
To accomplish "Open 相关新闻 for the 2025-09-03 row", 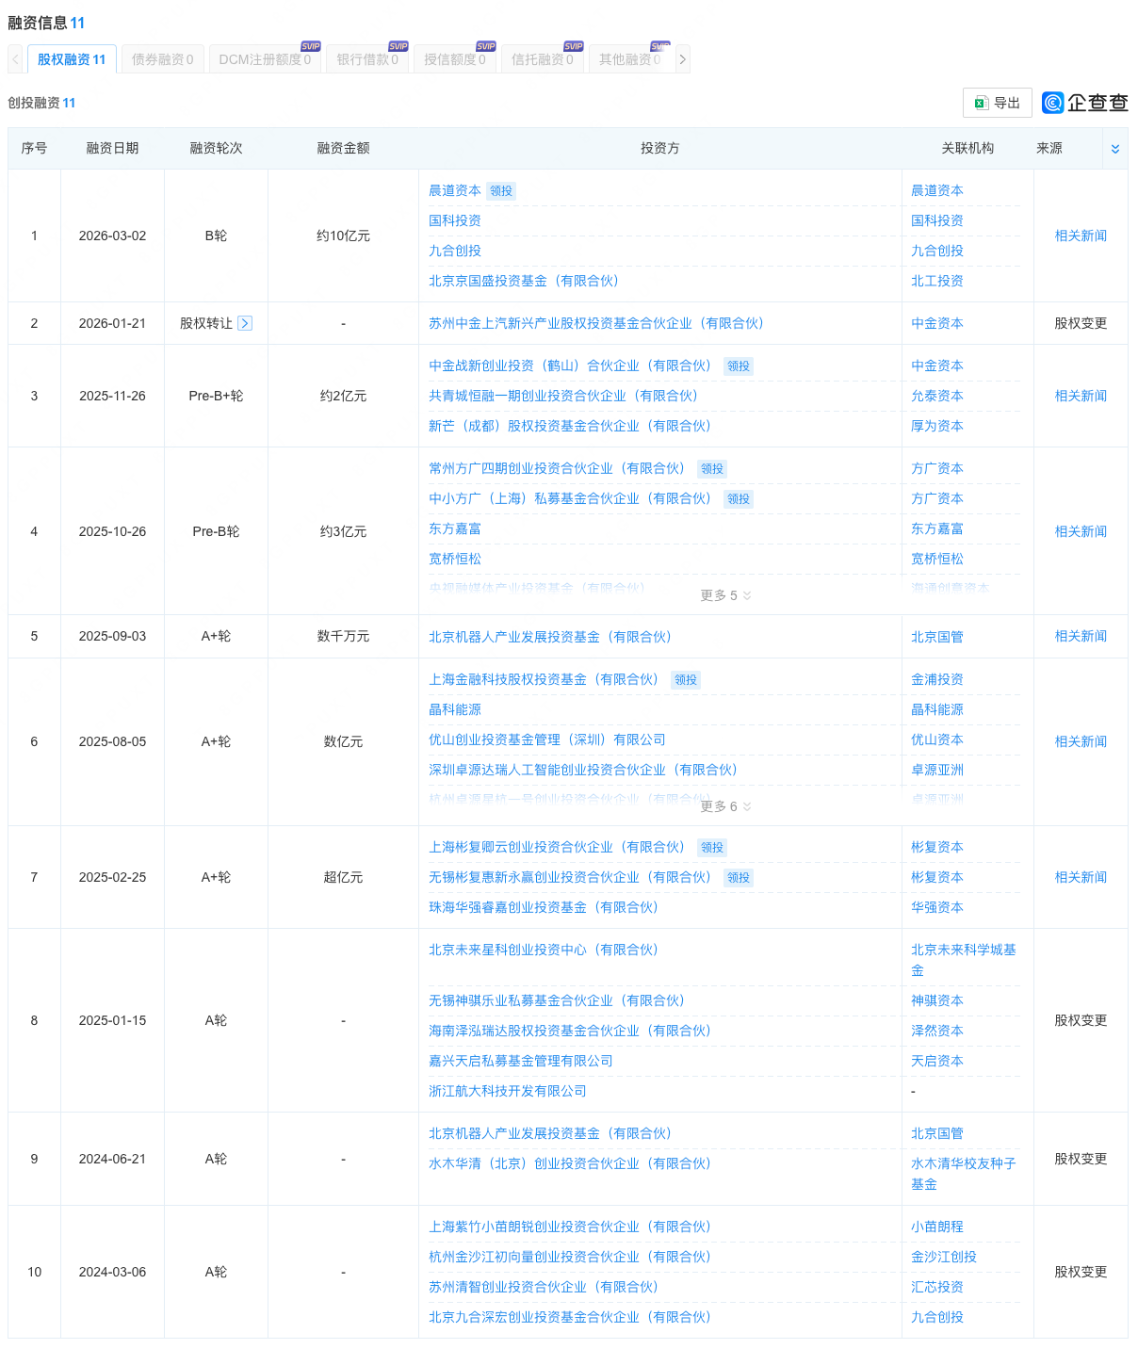I will click(1081, 636).
